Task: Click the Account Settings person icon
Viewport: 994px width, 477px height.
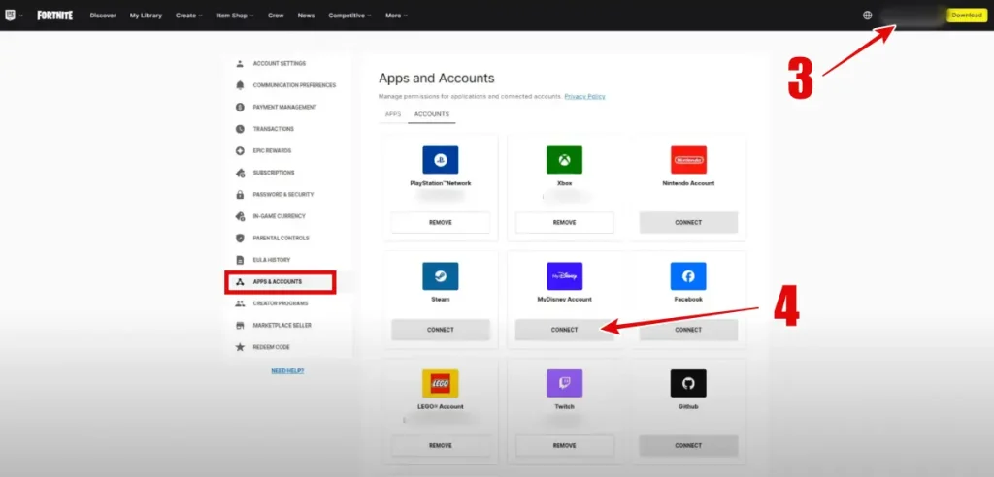Action: 240,63
